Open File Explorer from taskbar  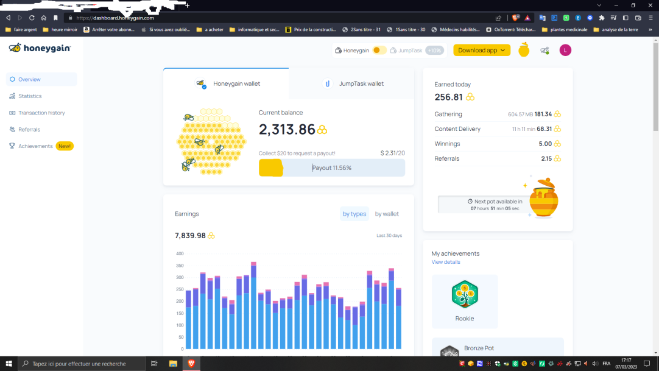pos(173,364)
